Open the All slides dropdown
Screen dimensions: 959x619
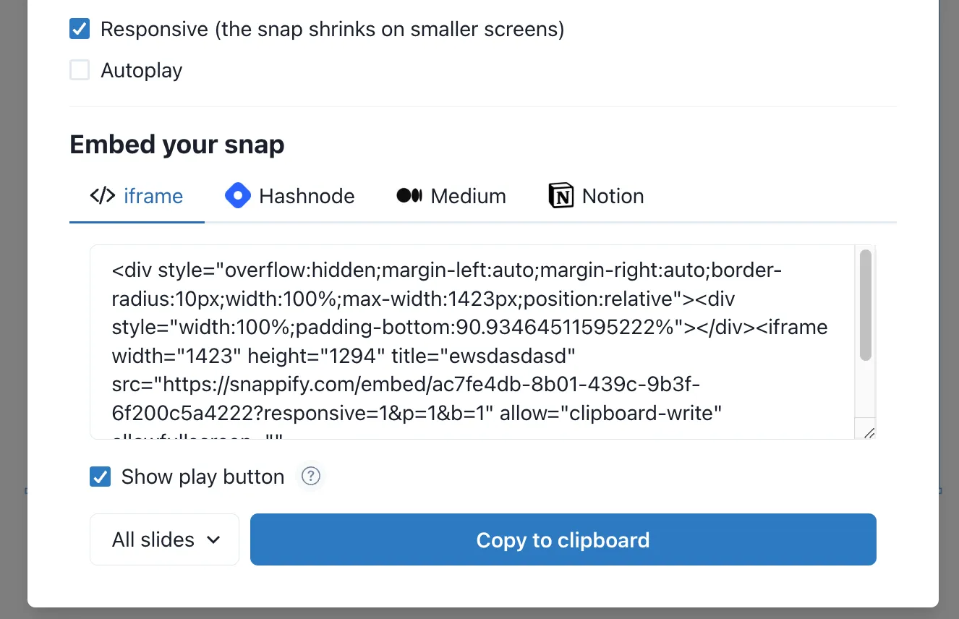[x=164, y=539]
